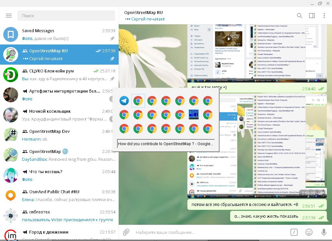Viewport: 332px width, 241px height.
Task: Click the сбгеотех group avatar
Action: [11, 216]
